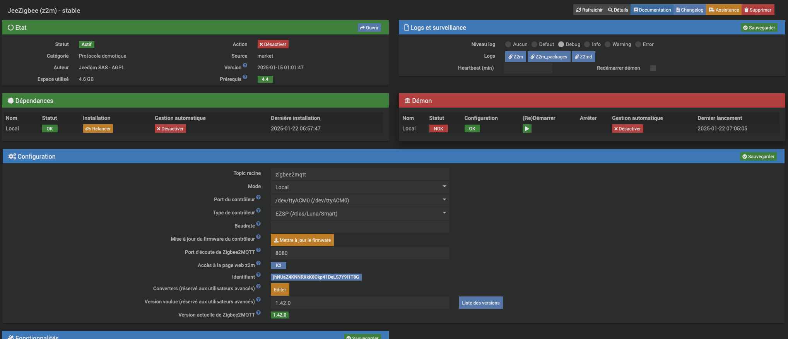The image size is (788, 339).
Task: Click the 4.4 prerequisite badge
Action: click(265, 79)
